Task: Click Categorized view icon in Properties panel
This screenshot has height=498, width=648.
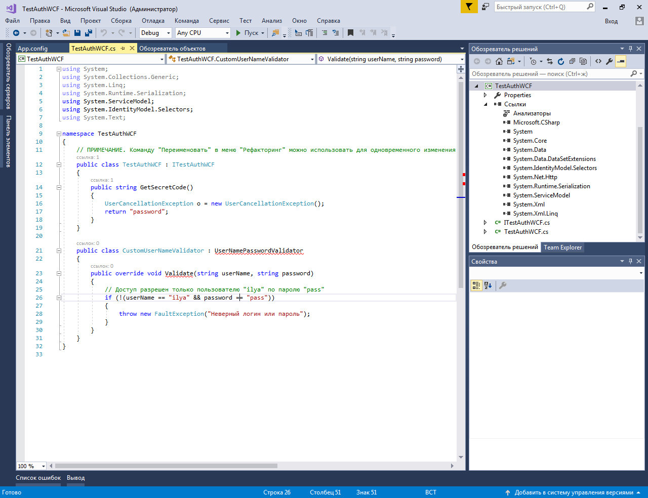Action: coord(476,285)
